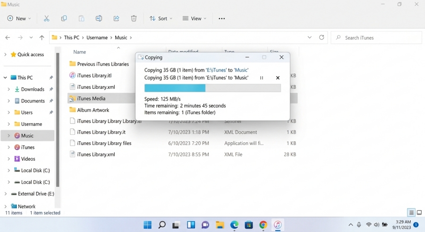The width and height of the screenshot is (425, 232).
Task: Click the Copy icon in toolbar
Action: click(64, 18)
